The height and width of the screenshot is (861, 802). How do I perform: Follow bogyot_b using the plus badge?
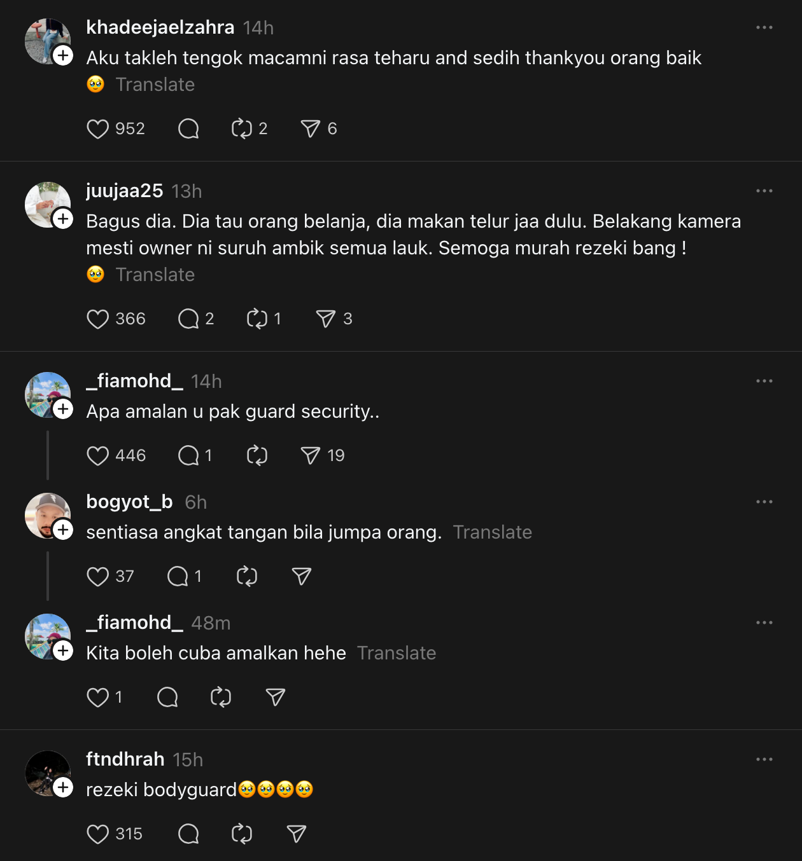tap(63, 530)
